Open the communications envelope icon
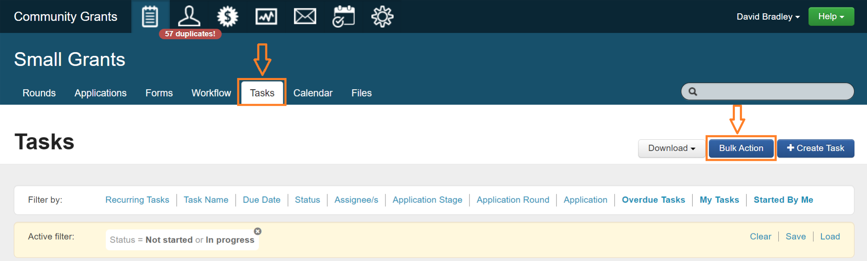 (x=305, y=17)
